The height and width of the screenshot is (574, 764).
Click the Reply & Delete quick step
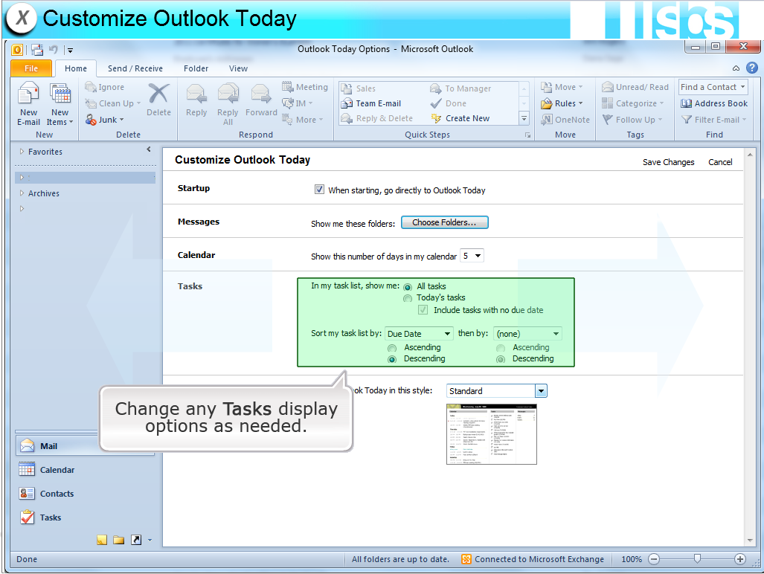pos(376,118)
